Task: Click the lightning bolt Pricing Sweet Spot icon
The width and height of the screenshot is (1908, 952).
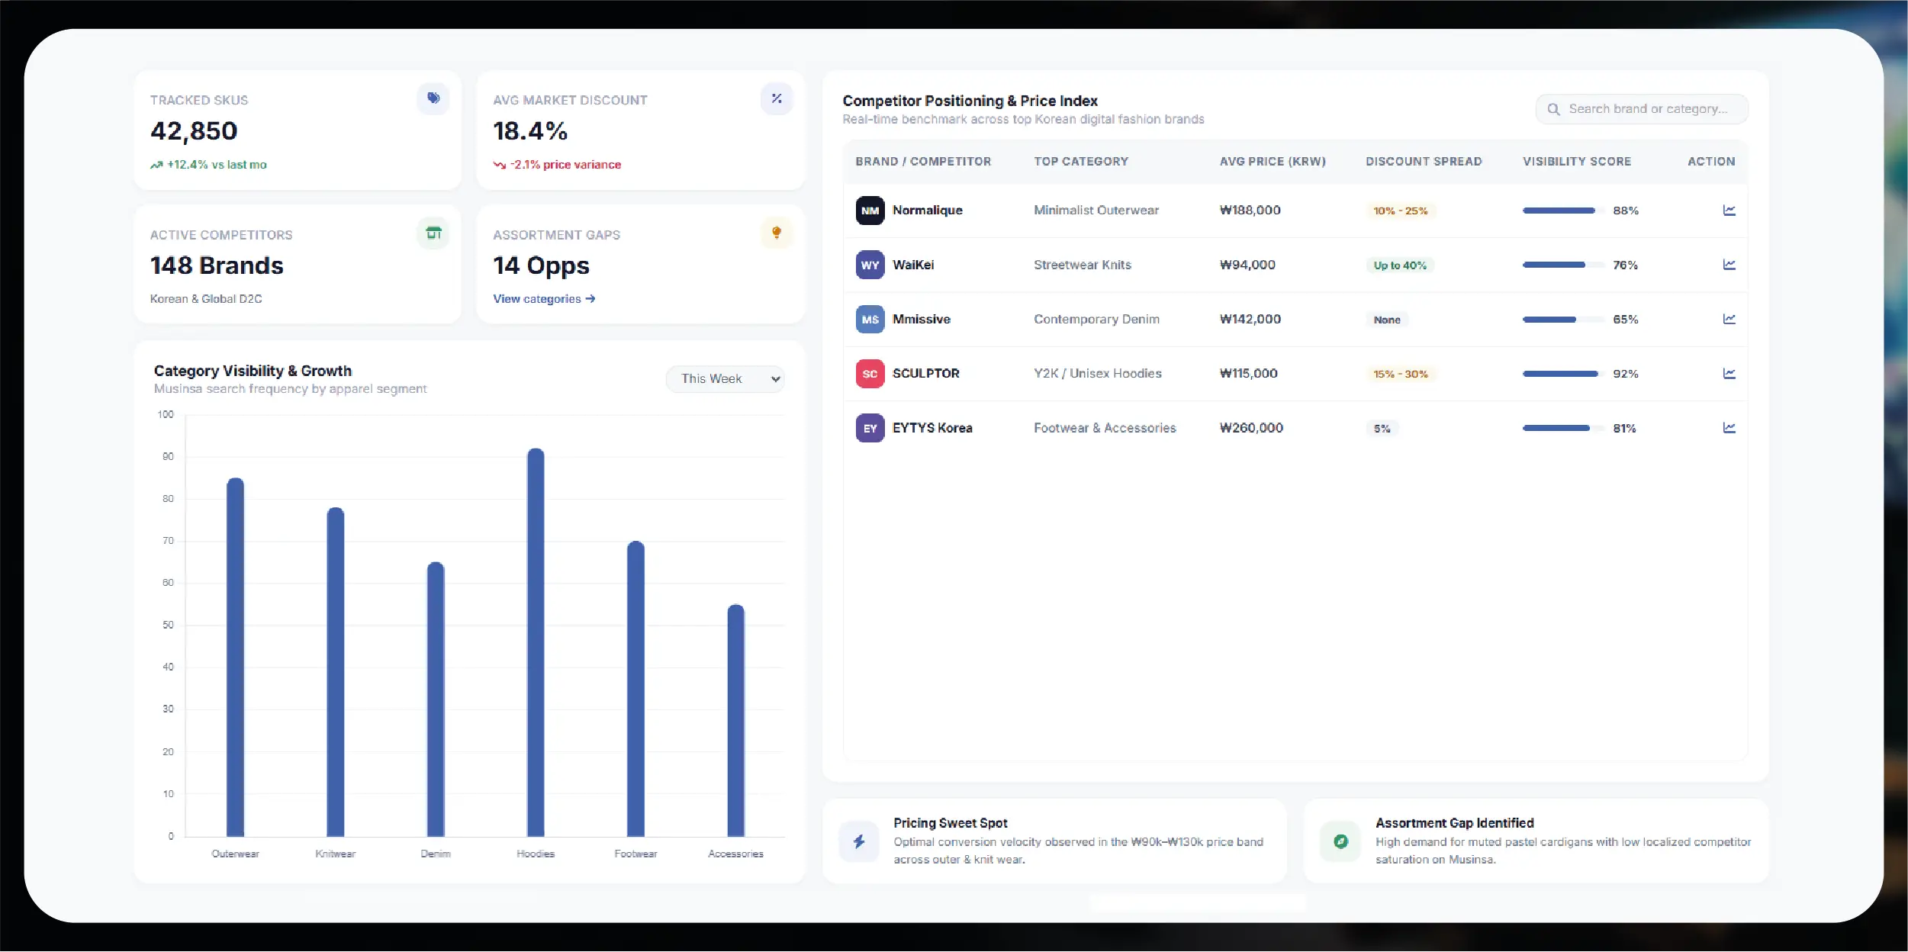Action: (859, 841)
